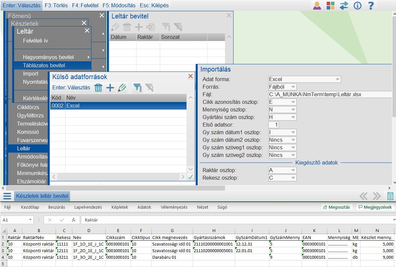Click the question mark help icon

point(371,6)
